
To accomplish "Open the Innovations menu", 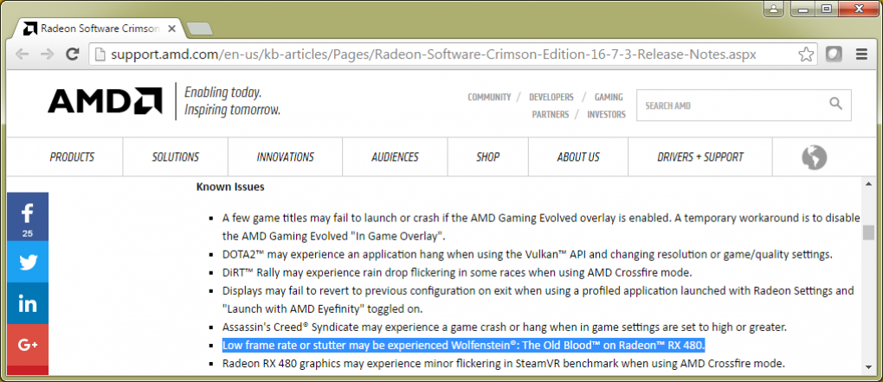I will [x=286, y=157].
